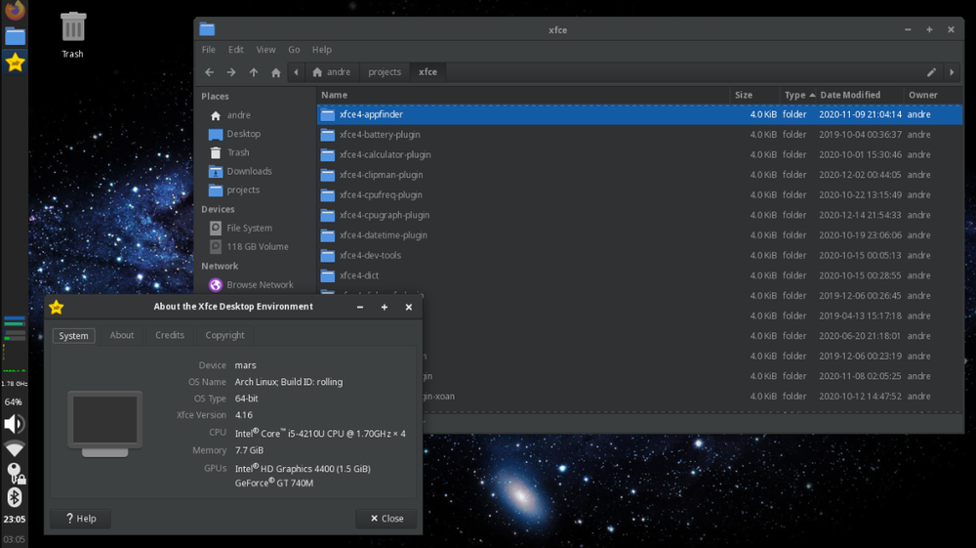Image resolution: width=976 pixels, height=548 pixels.
Task: Select the xfce4-dict folder
Action: click(639, 275)
